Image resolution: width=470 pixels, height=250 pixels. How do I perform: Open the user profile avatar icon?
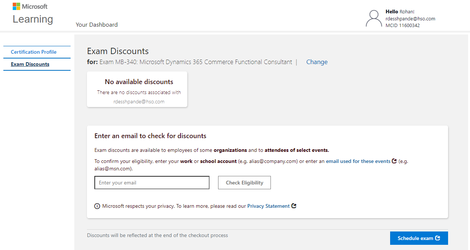tap(374, 19)
